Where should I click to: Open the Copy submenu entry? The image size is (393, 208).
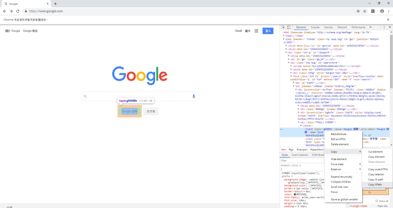point(343,152)
